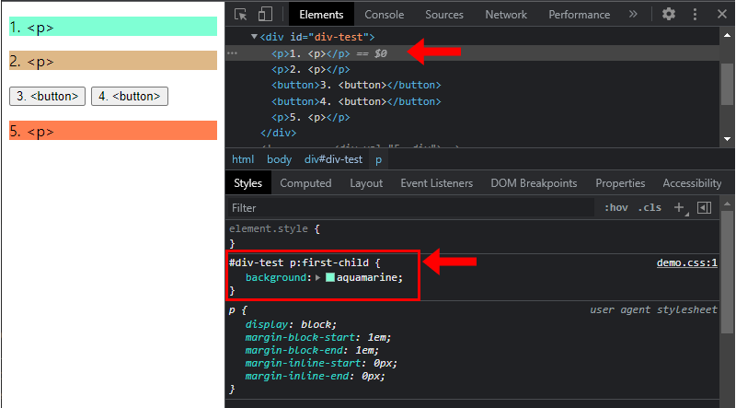Open the DevTools three-dot menu

pyautogui.click(x=696, y=14)
